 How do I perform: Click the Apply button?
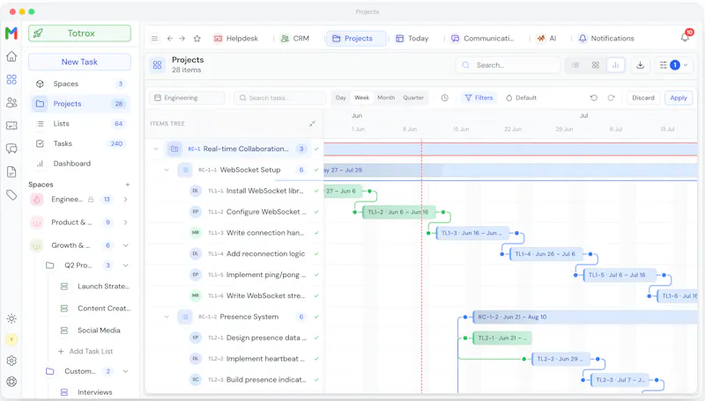[679, 98]
